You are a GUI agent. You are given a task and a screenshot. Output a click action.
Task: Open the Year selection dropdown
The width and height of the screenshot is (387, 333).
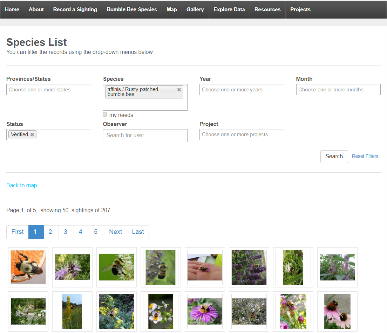pos(242,89)
